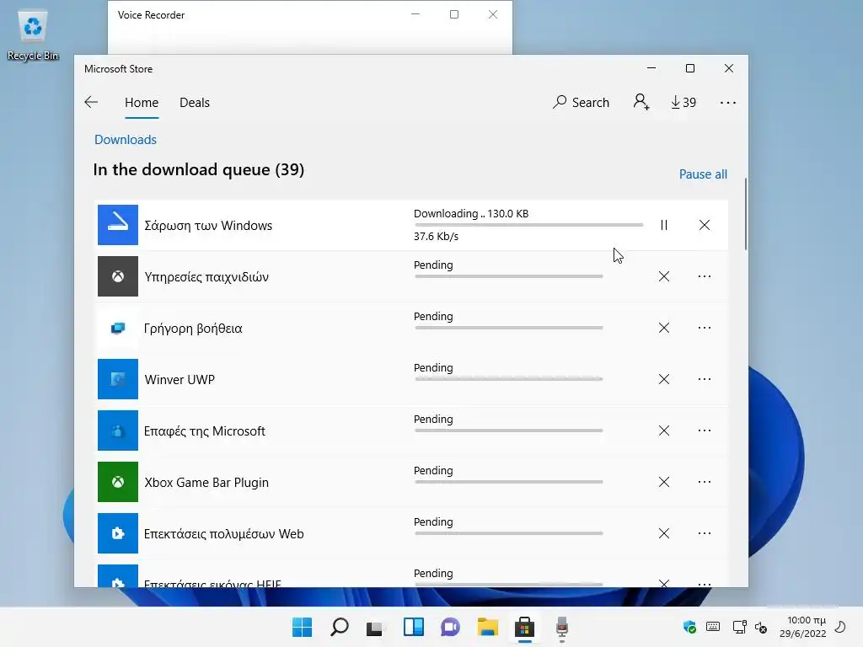Click the Επεκτάσεις πολυμέσων Web icon
This screenshot has width=863, height=647.
pyautogui.click(x=118, y=533)
